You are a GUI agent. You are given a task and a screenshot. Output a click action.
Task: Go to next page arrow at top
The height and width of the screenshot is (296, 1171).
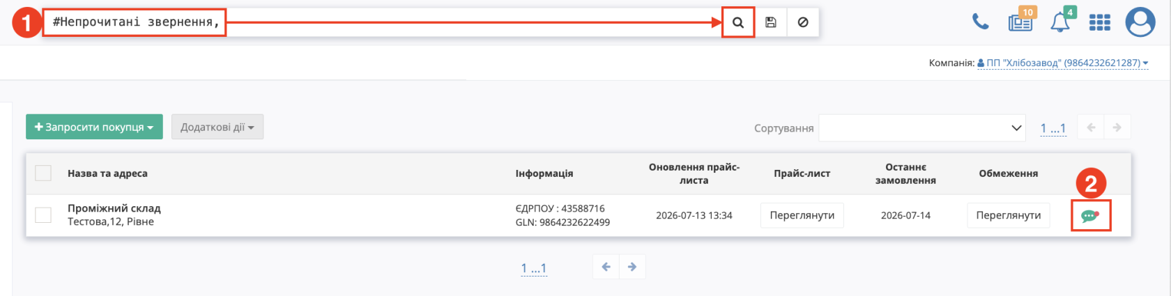click(1117, 127)
